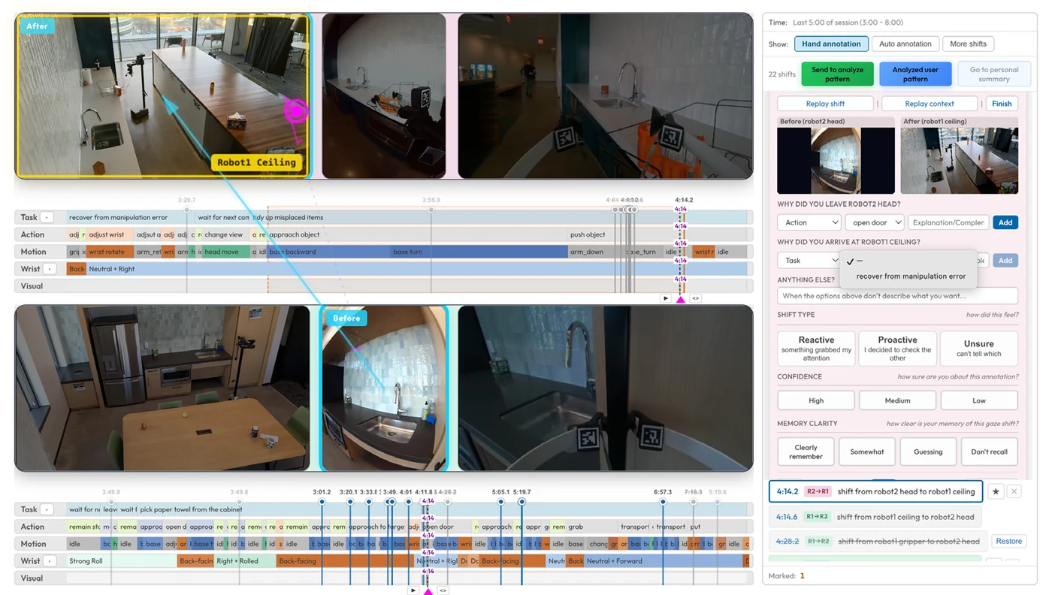Click Send to analyze pattern

pos(837,74)
